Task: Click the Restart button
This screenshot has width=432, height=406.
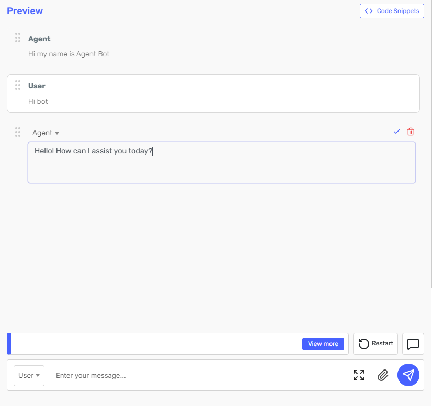Action: pos(375,343)
